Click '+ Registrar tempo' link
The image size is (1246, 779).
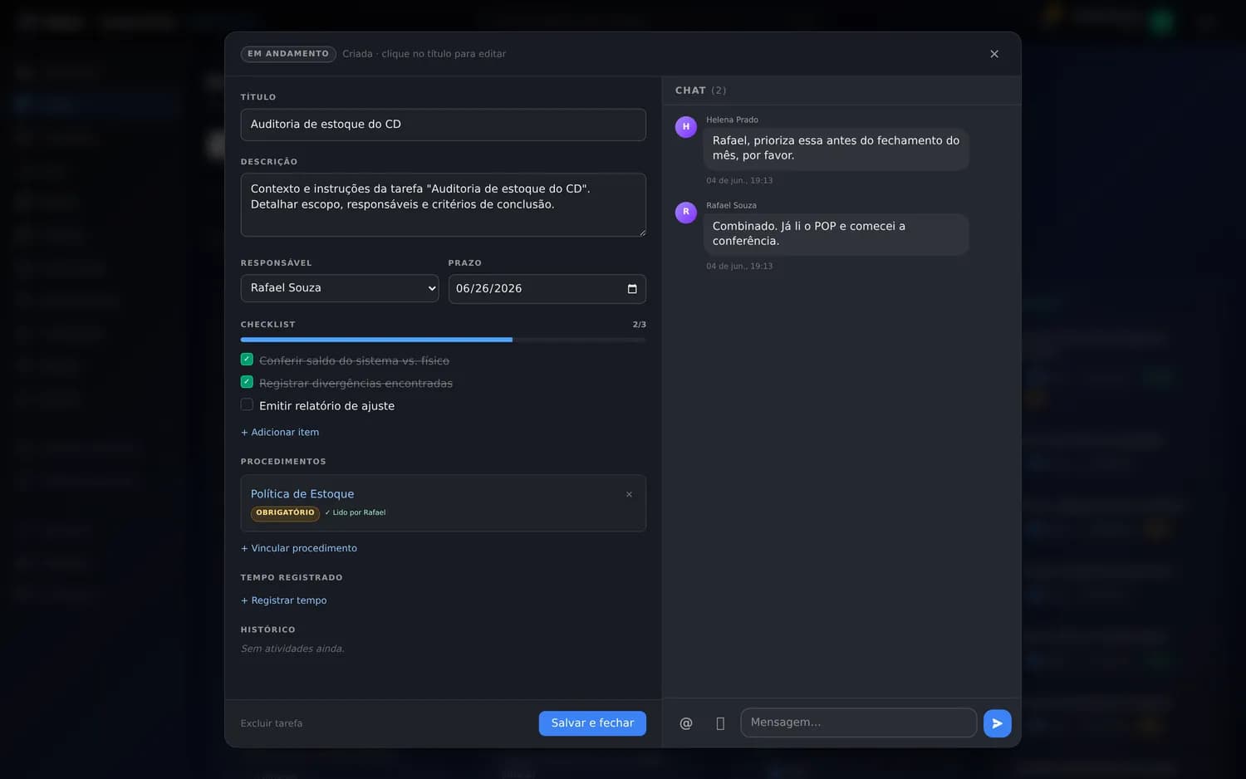[x=284, y=600]
